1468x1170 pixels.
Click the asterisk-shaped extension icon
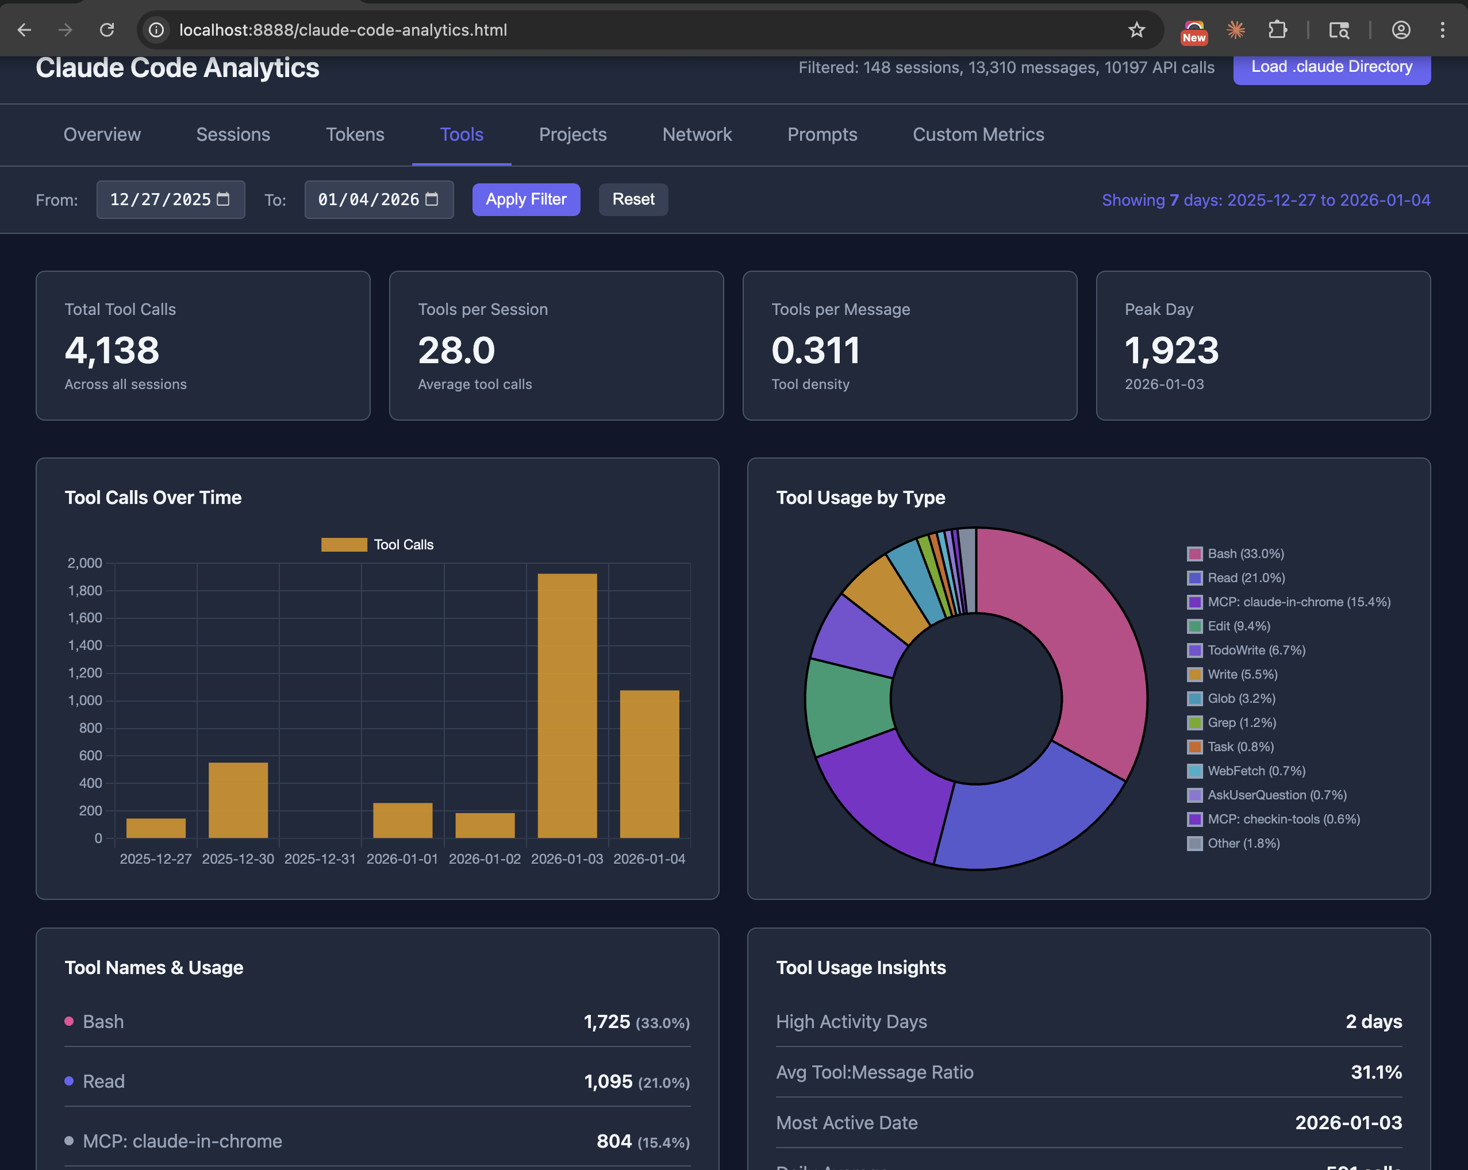pos(1236,29)
